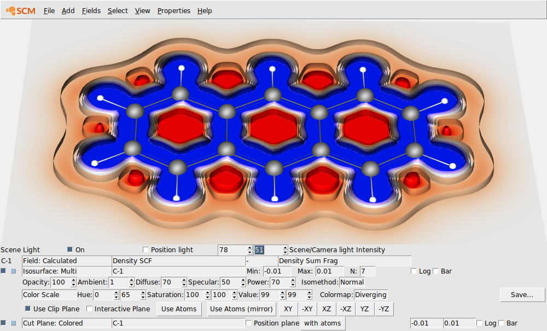The width and height of the screenshot is (547, 331).
Task: Enable the Position light checkbox
Action: (146, 249)
